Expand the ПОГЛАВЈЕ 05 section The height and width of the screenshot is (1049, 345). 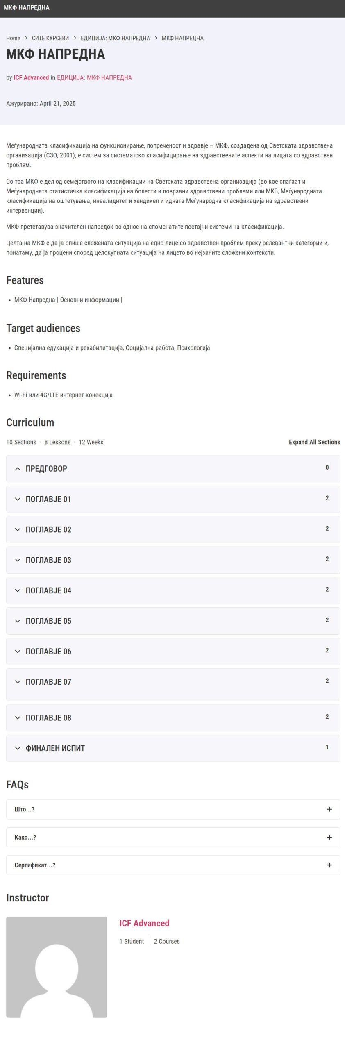pyautogui.click(x=48, y=621)
